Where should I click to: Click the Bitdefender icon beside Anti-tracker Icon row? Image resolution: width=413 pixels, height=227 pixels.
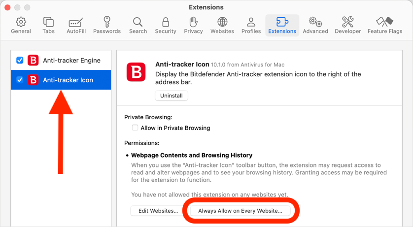pos(33,80)
